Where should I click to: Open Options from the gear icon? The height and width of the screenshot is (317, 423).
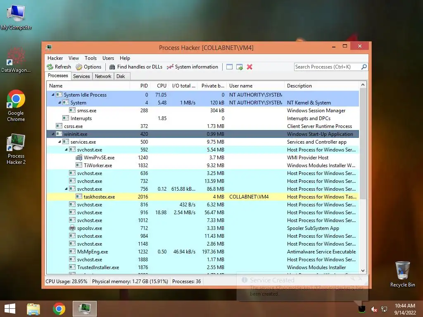(79, 67)
